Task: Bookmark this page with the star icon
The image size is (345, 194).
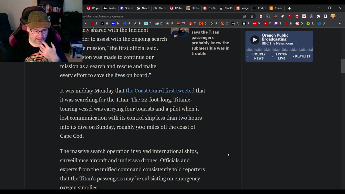Action: click(252, 16)
